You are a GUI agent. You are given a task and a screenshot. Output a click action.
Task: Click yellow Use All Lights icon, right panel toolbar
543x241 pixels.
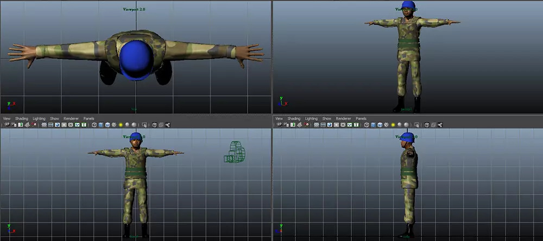tap(393, 125)
